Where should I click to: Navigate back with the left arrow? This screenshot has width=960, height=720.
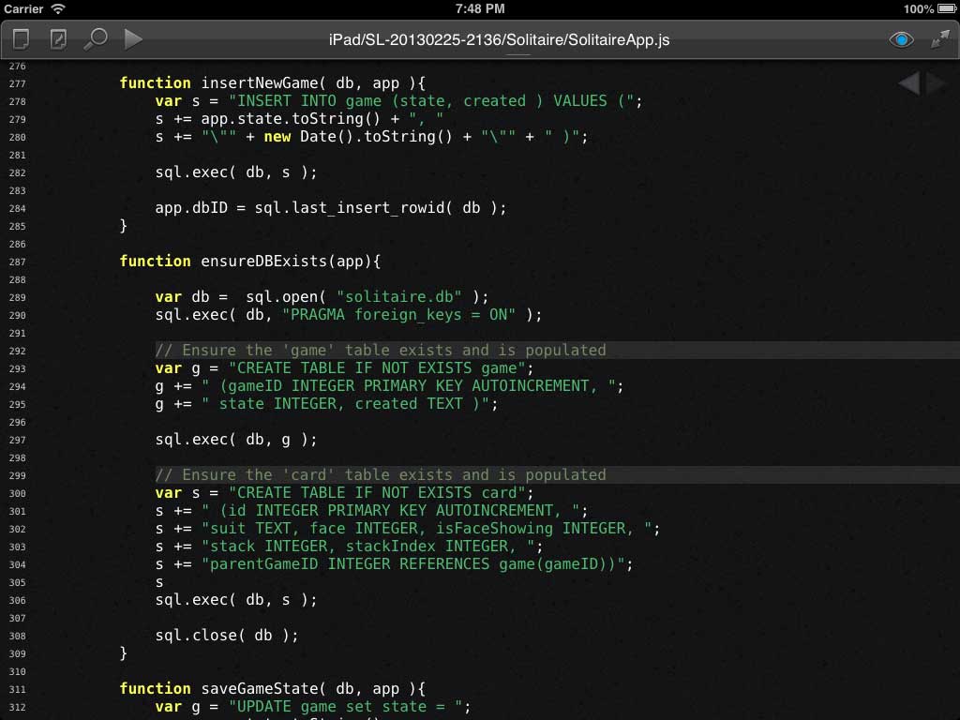click(909, 82)
